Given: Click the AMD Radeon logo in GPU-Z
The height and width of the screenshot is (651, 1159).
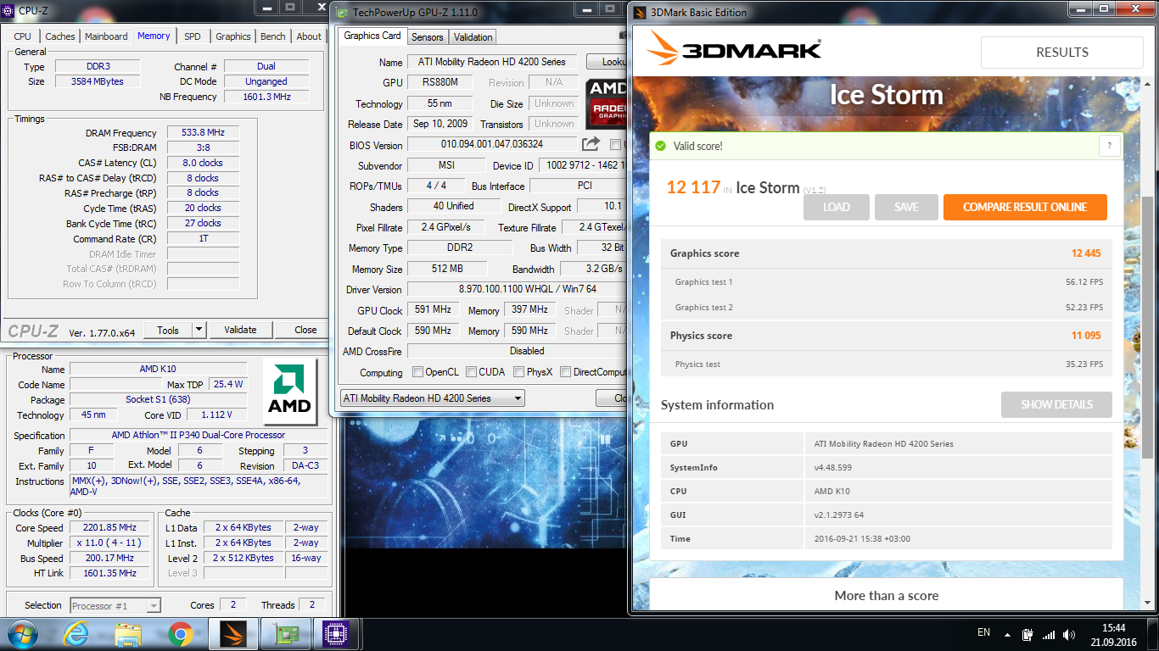Looking at the screenshot, I should [x=606, y=103].
